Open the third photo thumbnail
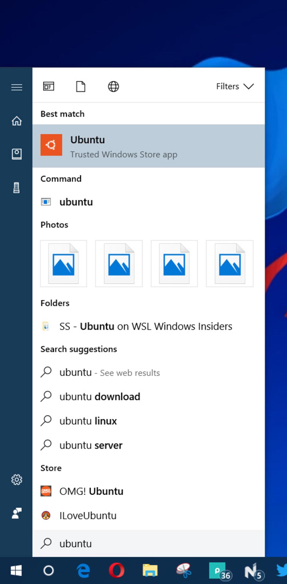Screen dimensions: 287x584 click(174, 264)
